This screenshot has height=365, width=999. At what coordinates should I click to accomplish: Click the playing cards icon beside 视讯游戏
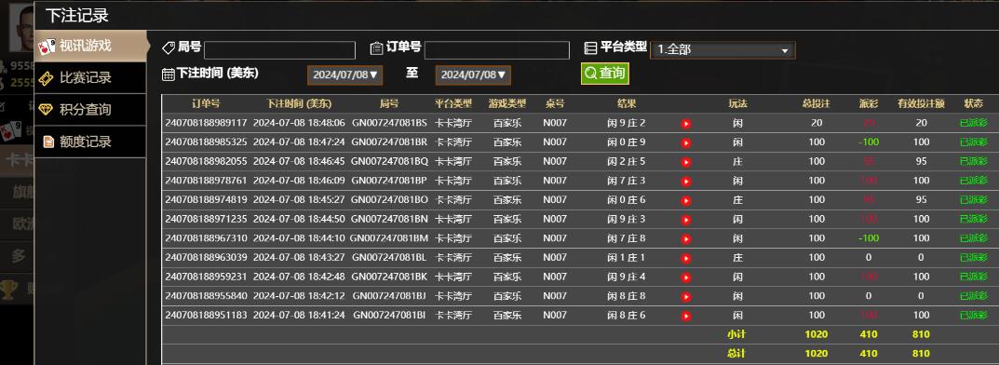[x=47, y=47]
